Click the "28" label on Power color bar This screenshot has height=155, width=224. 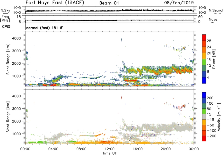click(x=209, y=41)
